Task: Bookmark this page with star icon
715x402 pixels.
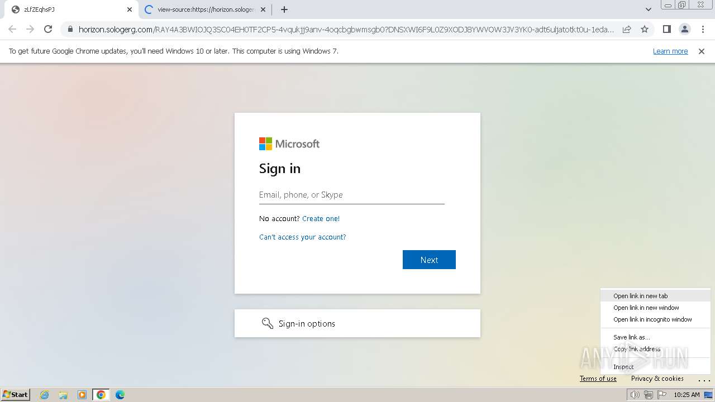Action: [645, 29]
